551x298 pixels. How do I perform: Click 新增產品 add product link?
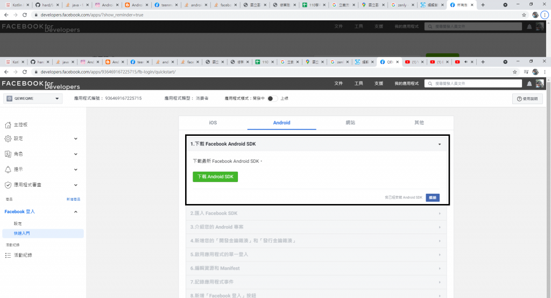(73, 199)
